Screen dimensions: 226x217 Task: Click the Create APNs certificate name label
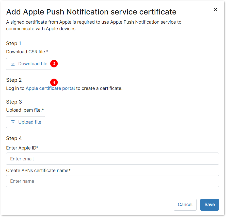[x=38, y=171]
